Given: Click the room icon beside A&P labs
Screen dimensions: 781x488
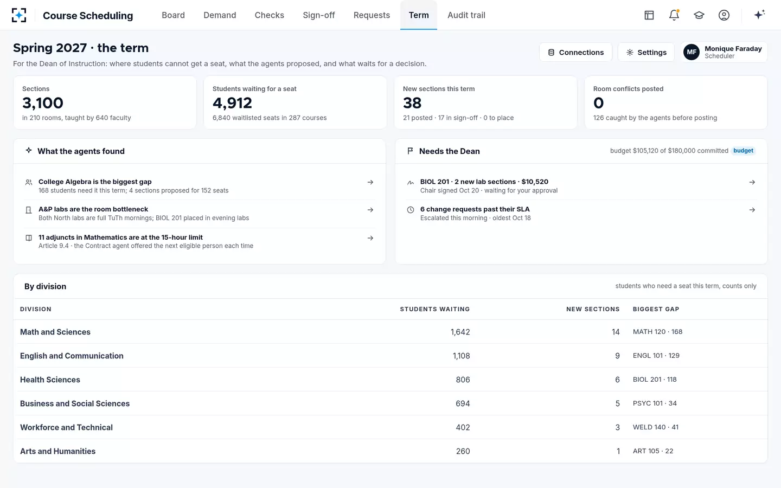Looking at the screenshot, I should 29,210.
